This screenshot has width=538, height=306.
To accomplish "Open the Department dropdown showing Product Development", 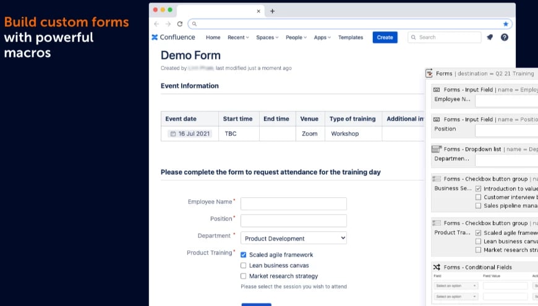I will click(294, 238).
